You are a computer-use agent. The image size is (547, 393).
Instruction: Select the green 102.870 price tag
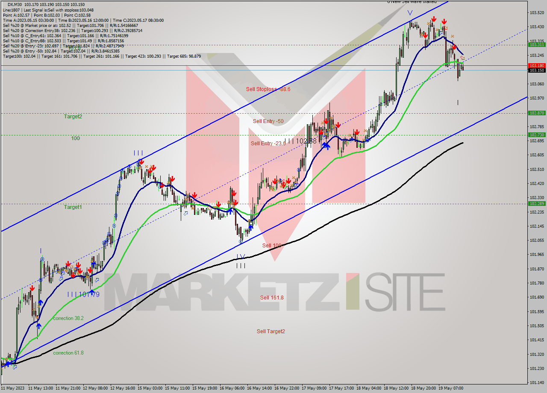(x=536, y=113)
